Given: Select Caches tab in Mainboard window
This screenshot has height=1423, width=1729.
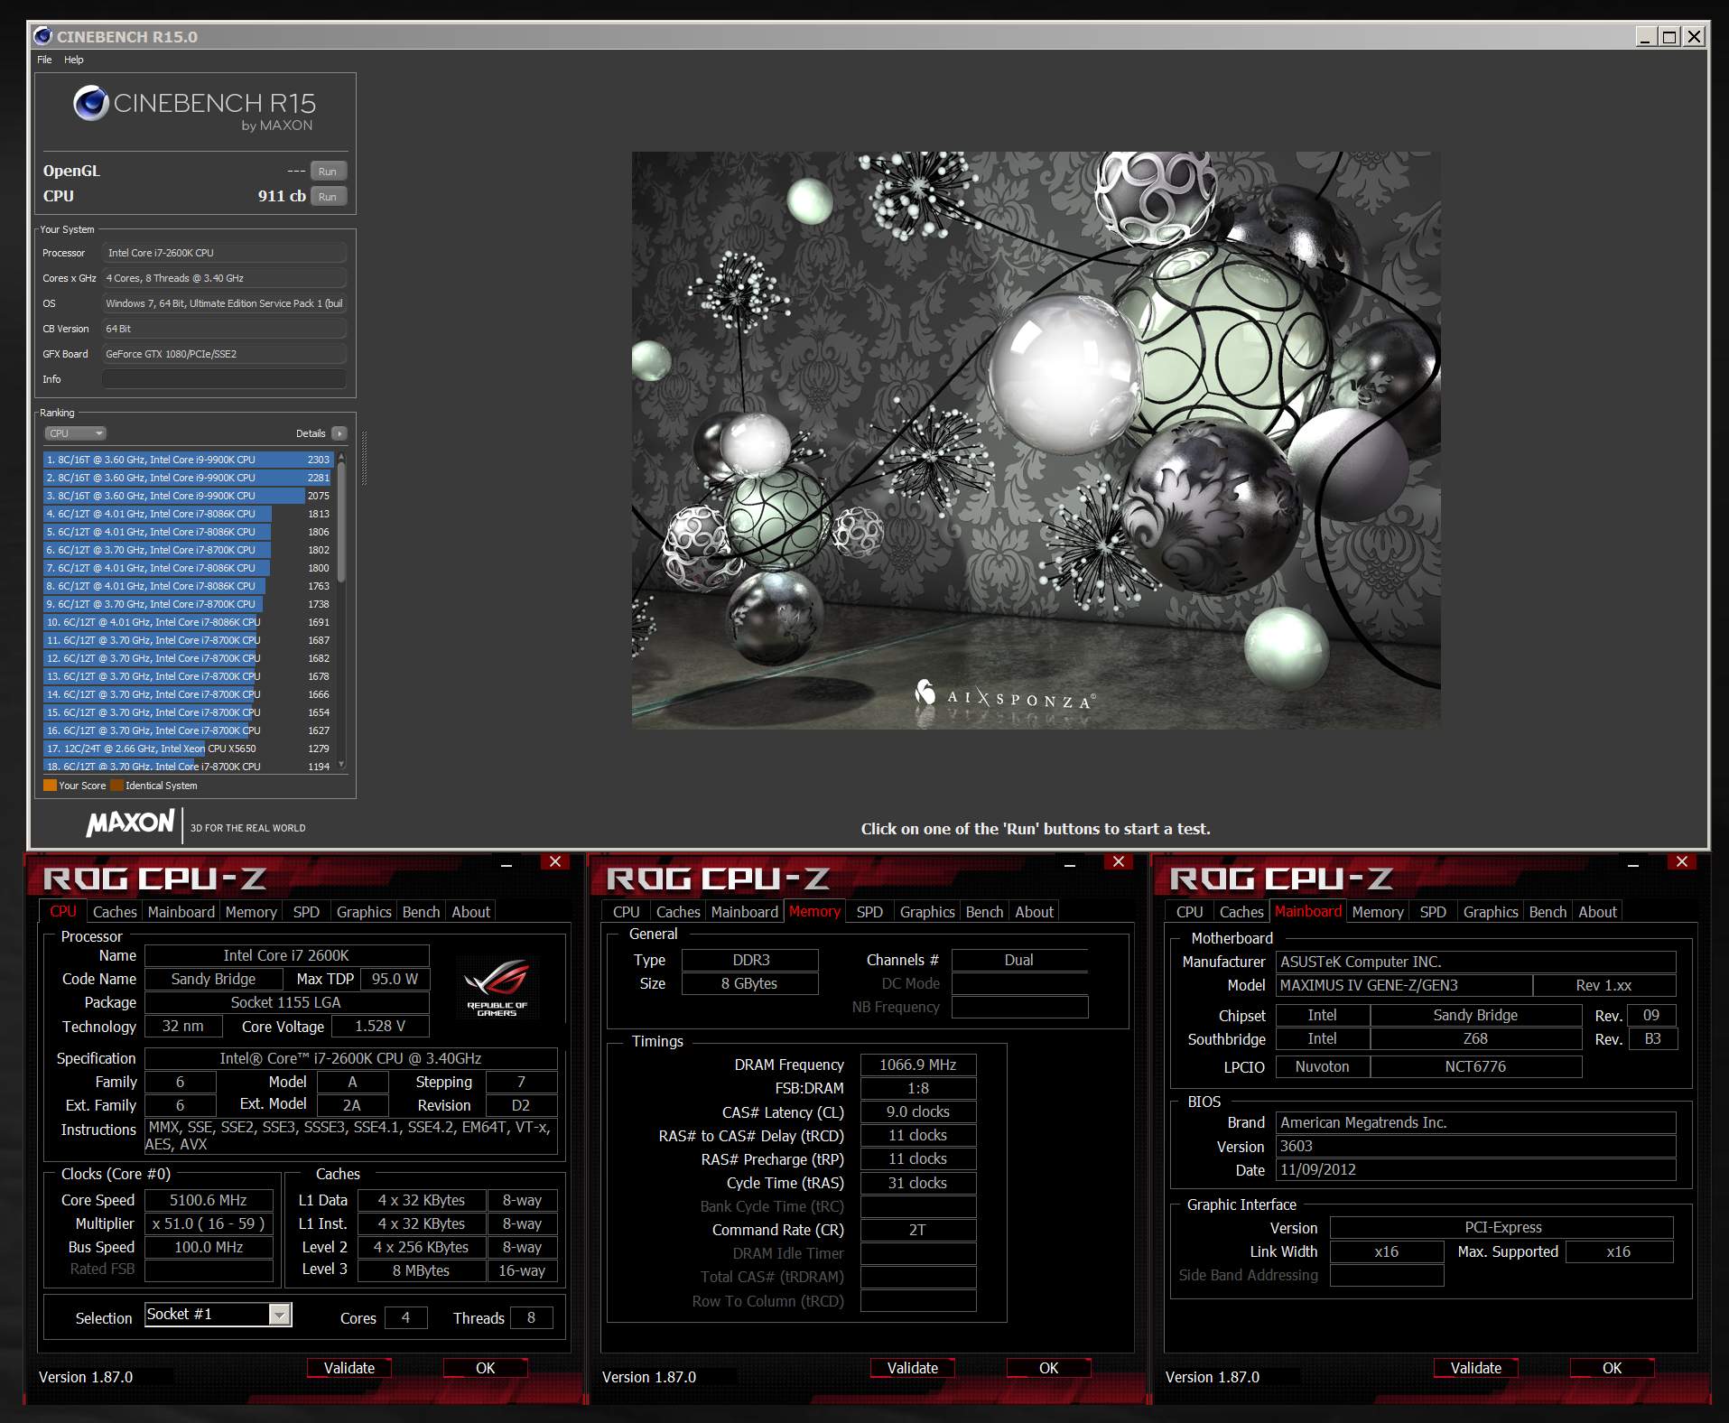Looking at the screenshot, I should [x=1241, y=912].
